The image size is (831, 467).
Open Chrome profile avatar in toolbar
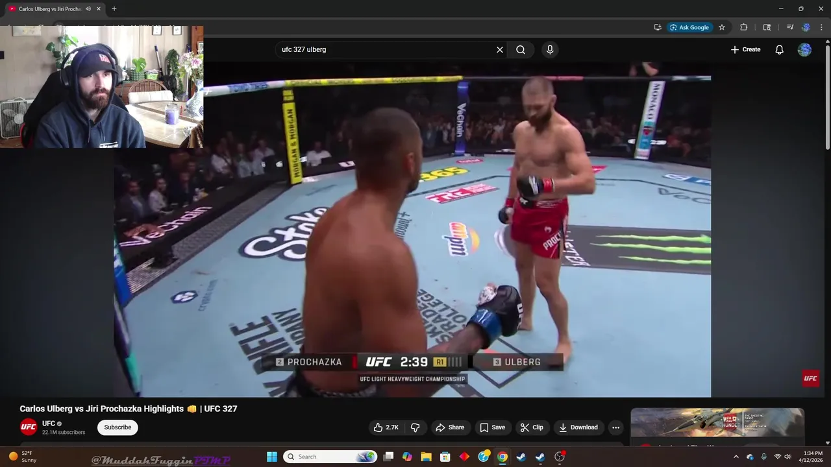[806, 27]
